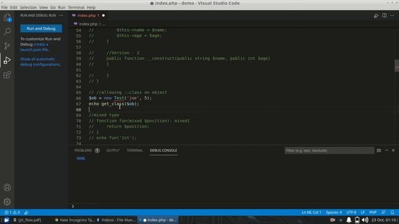Open the Help menu
399x224 pixels.
(x=91, y=7)
